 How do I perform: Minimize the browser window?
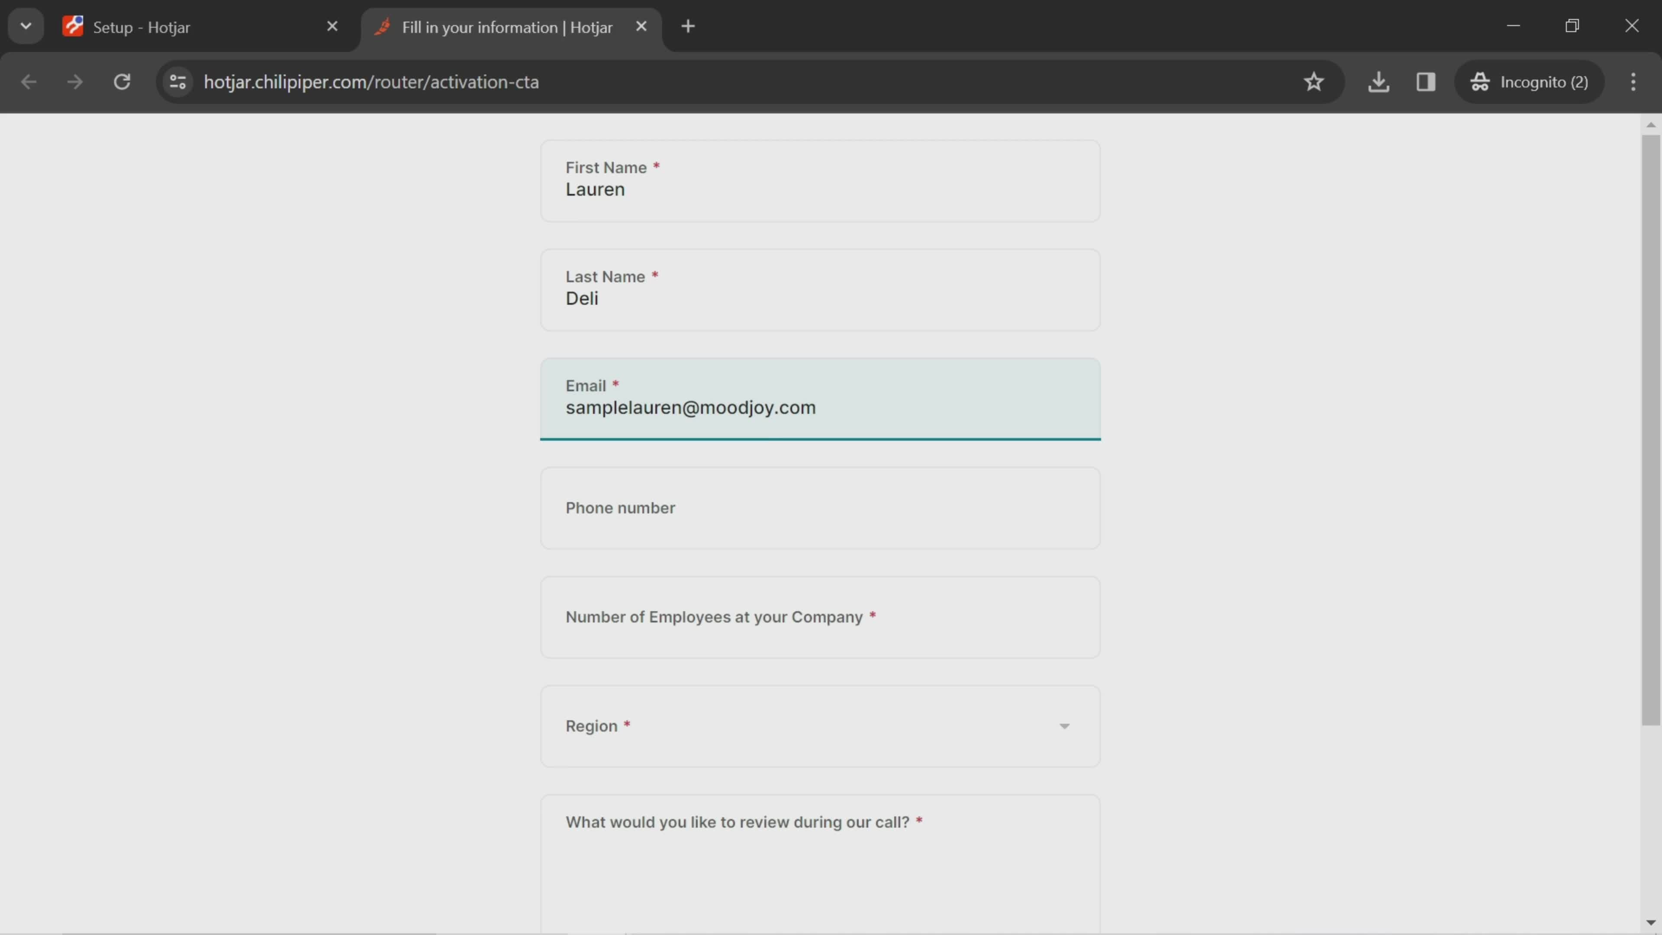click(x=1513, y=26)
